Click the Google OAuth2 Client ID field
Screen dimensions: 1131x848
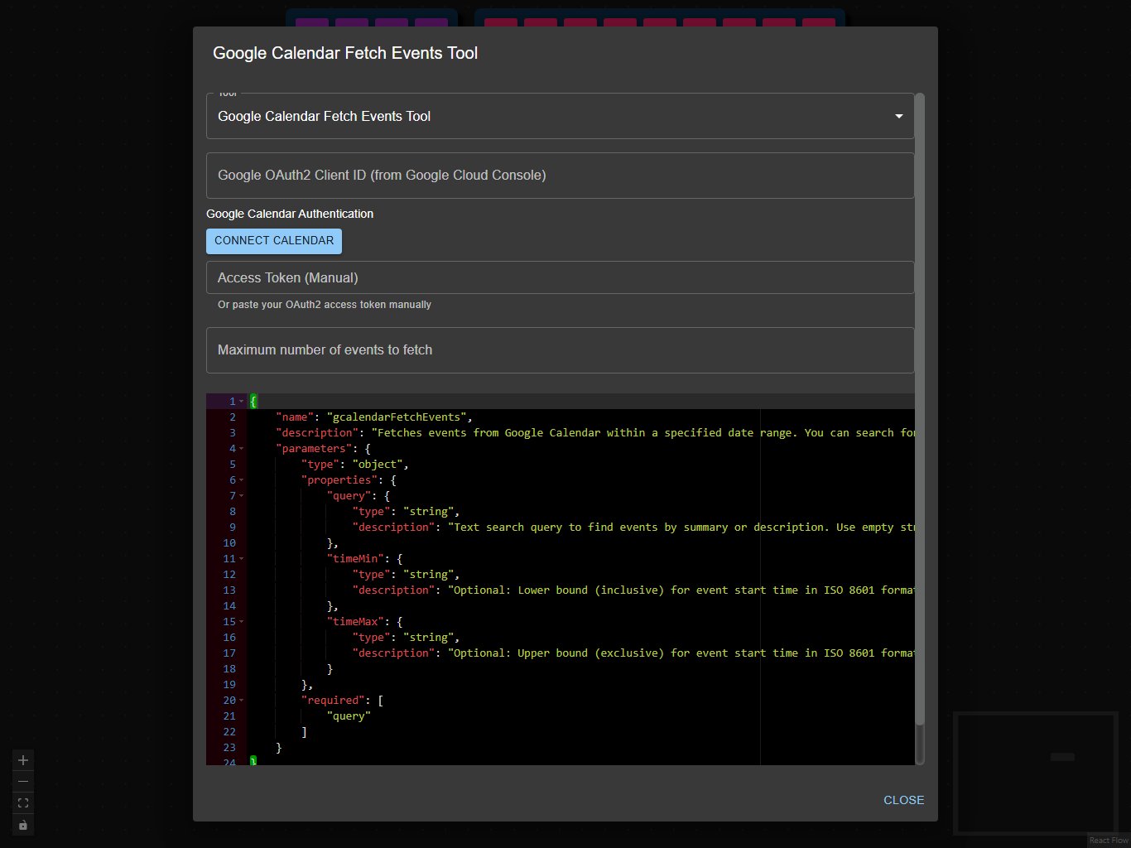click(x=560, y=176)
